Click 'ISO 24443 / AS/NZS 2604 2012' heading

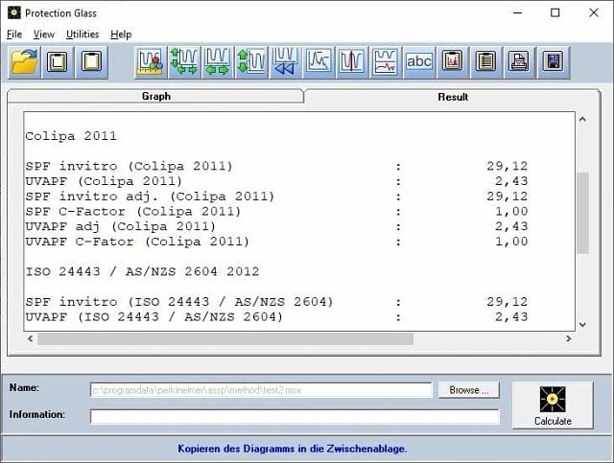(142, 271)
